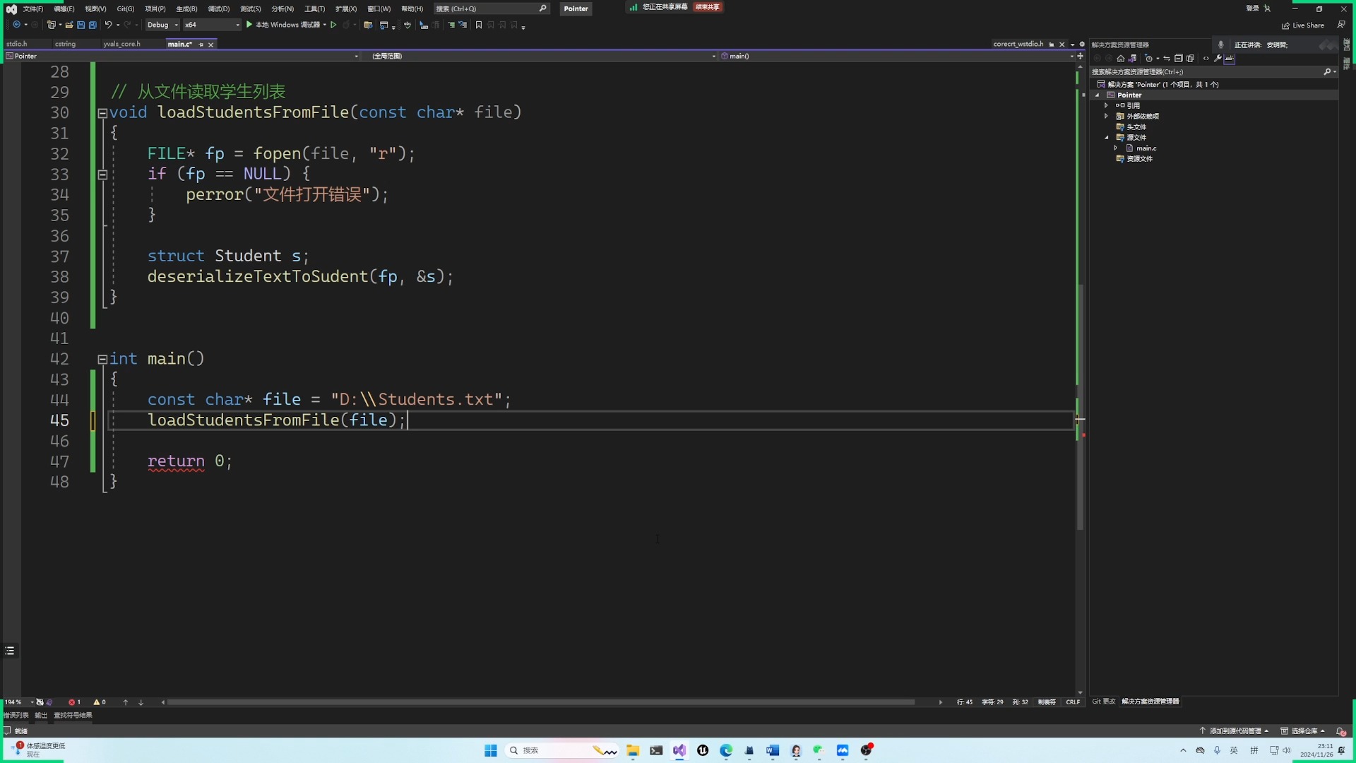The height and width of the screenshot is (763, 1356).
Task: Click Collapse All icon in Solution Explorer
Action: 1178,59
